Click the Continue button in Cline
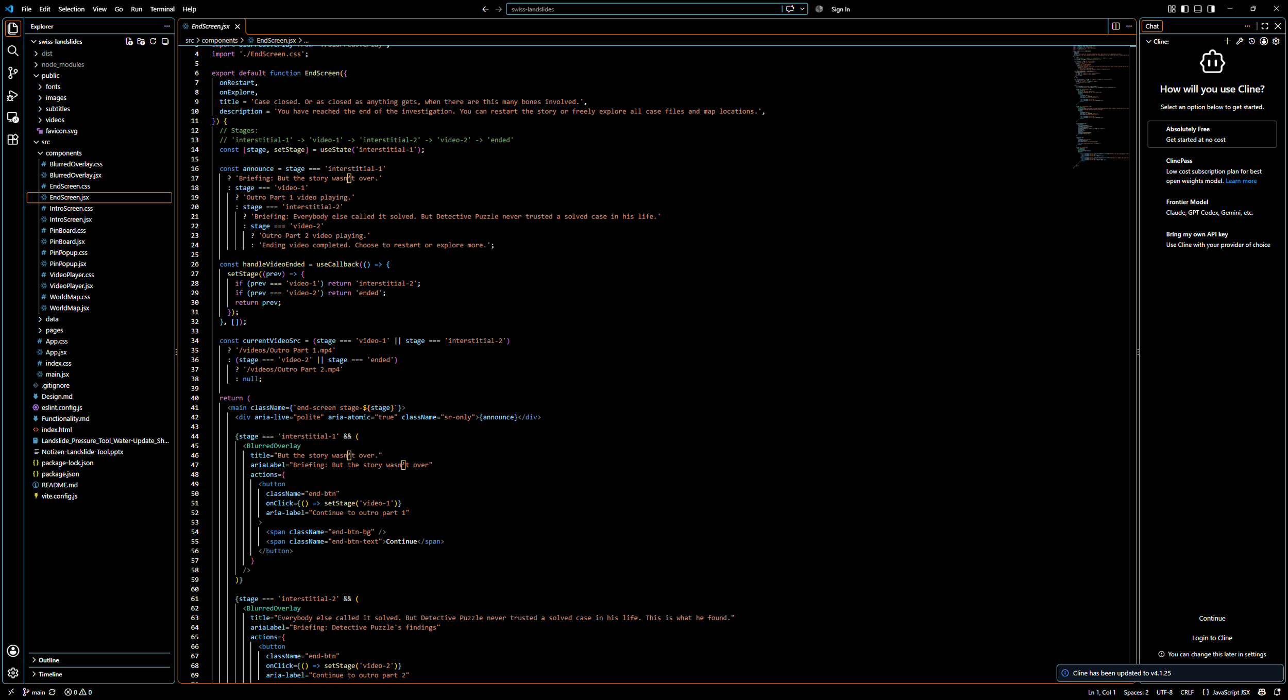The image size is (1288, 700). point(1212,618)
